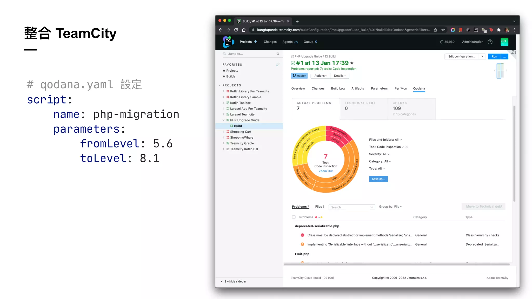
Task: Click the yellow Moderate chart segment
Action: (x=310, y=146)
